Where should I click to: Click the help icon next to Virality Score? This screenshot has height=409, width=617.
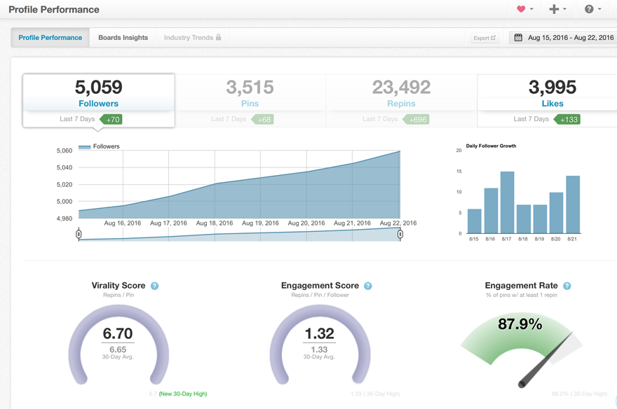(x=154, y=286)
